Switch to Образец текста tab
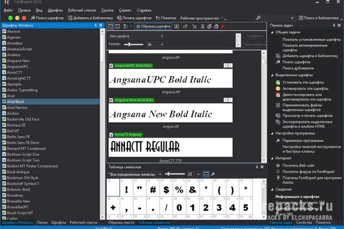 pyautogui.click(x=121, y=223)
